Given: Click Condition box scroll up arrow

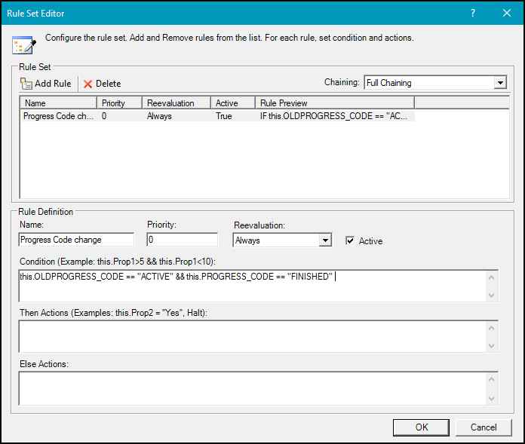Looking at the screenshot, I should [x=491, y=277].
